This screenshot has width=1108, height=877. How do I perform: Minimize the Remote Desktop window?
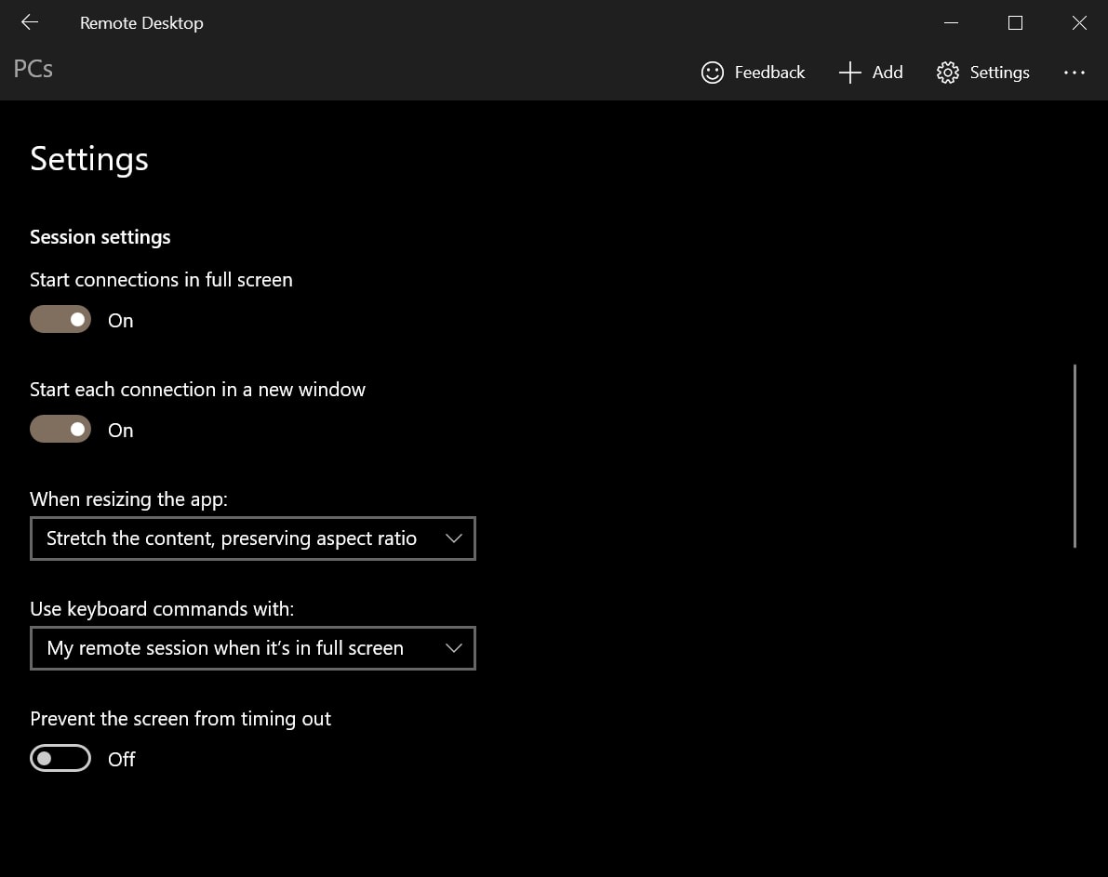[951, 23]
